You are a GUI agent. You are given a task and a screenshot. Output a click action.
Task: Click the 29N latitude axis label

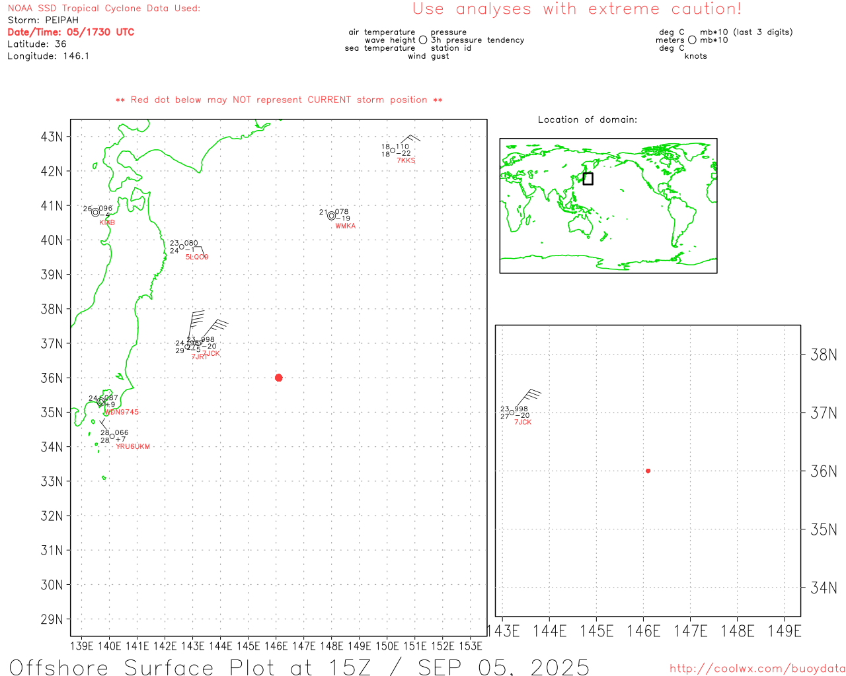[52, 619]
